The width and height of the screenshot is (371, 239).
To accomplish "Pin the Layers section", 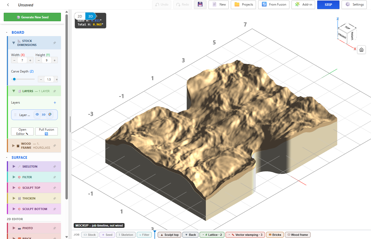I will pyautogui.click(x=55, y=91).
